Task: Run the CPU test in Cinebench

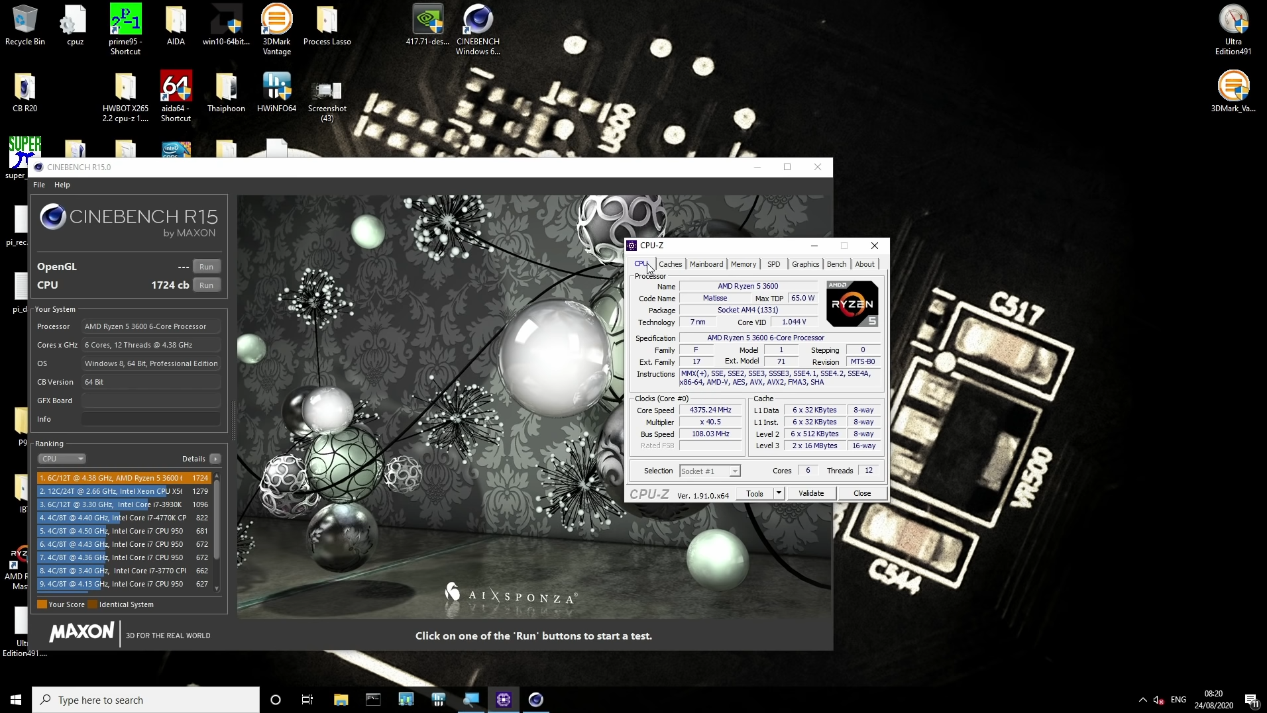Action: click(x=207, y=285)
